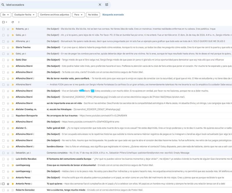Image resolution: width=232 pixels, height=193 pixels.
Task: Expand the "Para" recipient filter dropdown
Action: coord(78,14)
